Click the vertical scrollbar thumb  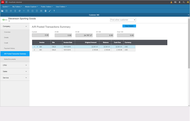tap(189, 44)
